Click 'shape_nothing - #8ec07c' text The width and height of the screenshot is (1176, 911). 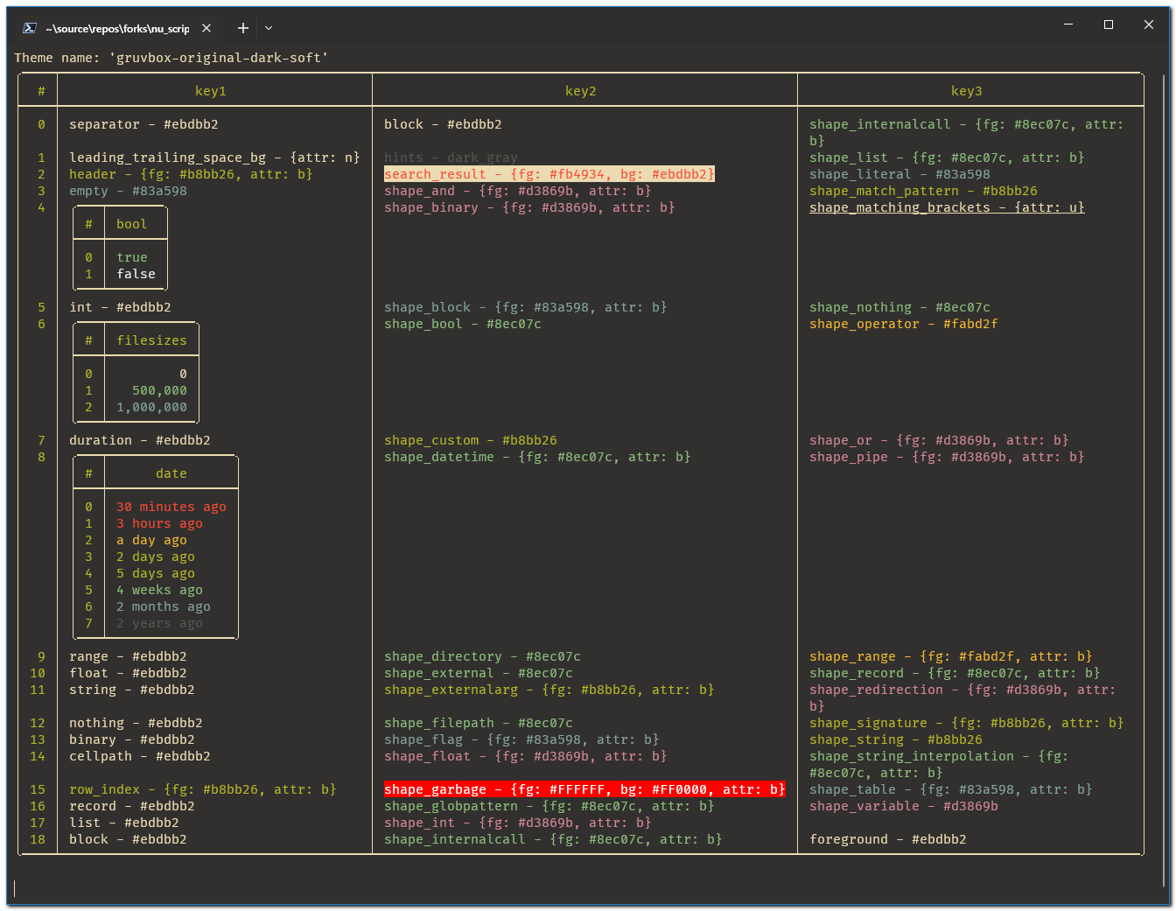(x=899, y=307)
